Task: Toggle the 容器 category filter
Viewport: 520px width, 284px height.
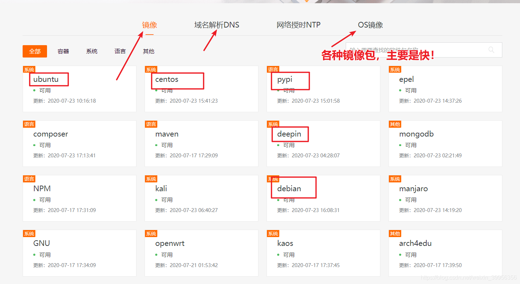Action: click(63, 51)
